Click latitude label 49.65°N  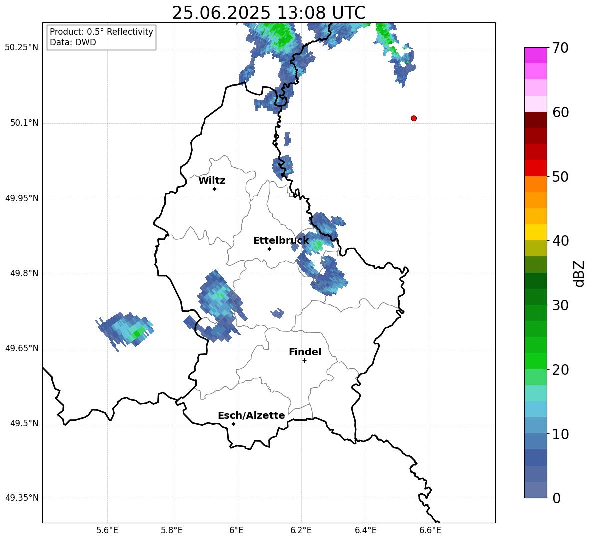(x=22, y=348)
